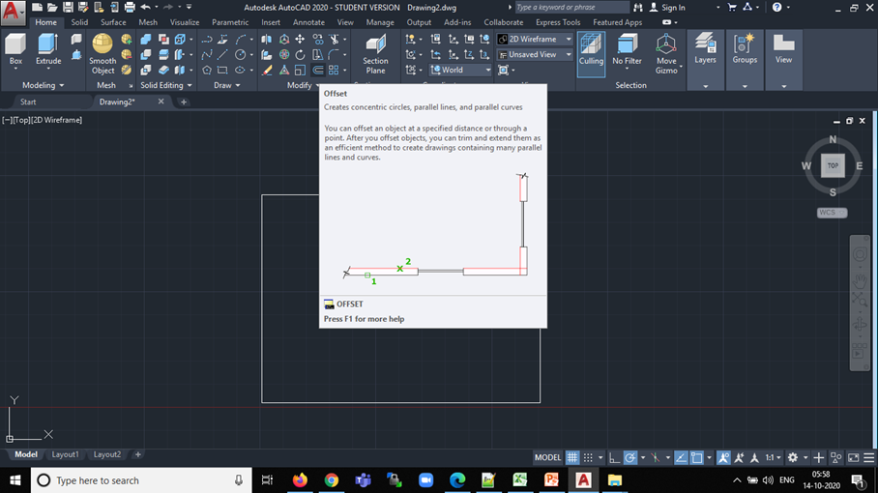Screen dimensions: 878x493
Task: Select the Line draw tool
Action: (222, 55)
